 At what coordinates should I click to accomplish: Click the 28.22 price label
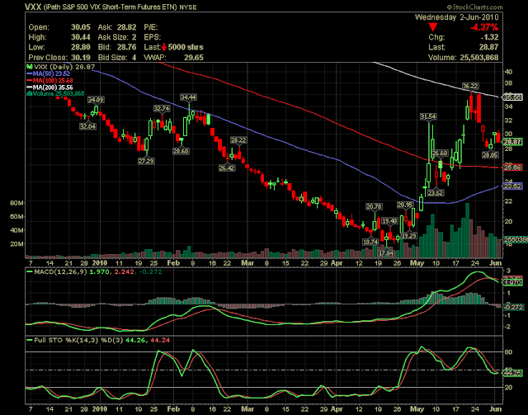[x=238, y=139]
